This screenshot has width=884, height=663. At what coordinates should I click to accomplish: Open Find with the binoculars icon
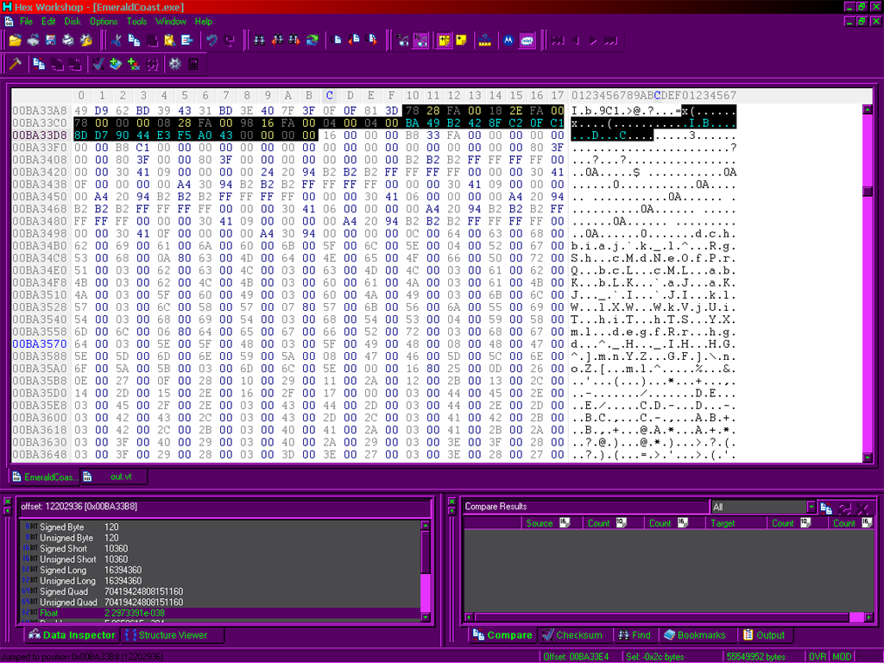pyautogui.click(x=259, y=41)
